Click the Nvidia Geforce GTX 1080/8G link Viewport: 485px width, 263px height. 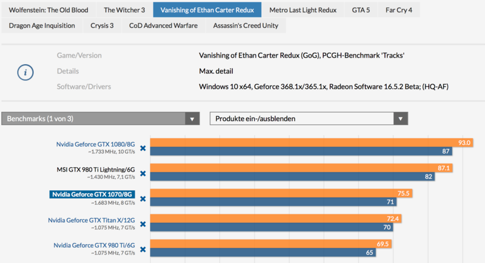pyautogui.click(x=95, y=144)
